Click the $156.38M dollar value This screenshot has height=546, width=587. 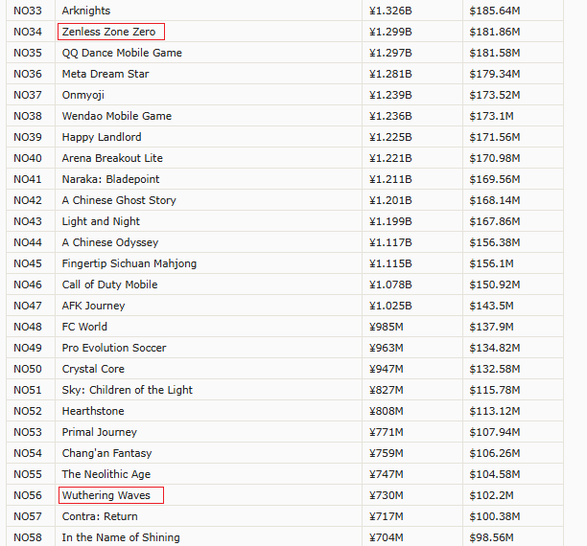point(495,242)
